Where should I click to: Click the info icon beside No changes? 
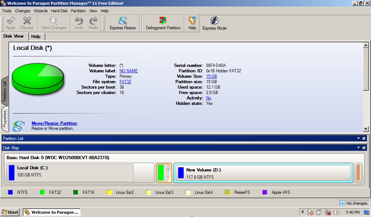pos(342,203)
